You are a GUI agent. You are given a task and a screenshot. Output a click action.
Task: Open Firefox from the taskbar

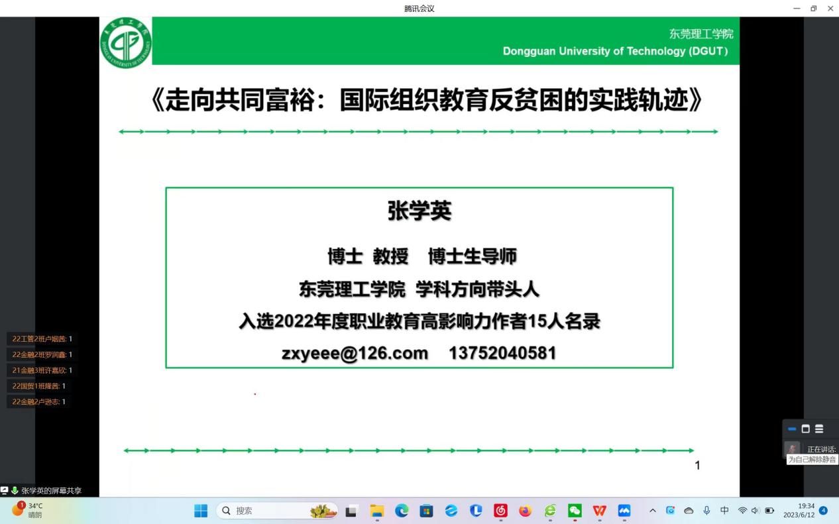(525, 511)
